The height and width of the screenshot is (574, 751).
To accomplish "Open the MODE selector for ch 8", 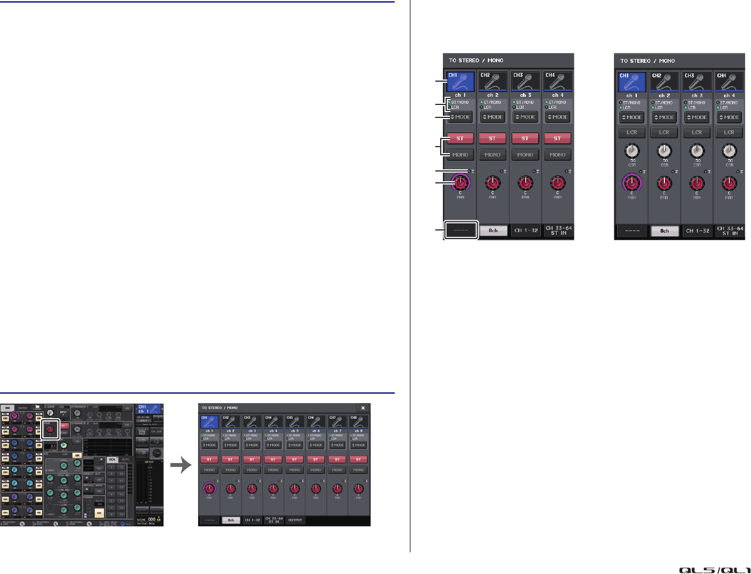I will click(358, 445).
